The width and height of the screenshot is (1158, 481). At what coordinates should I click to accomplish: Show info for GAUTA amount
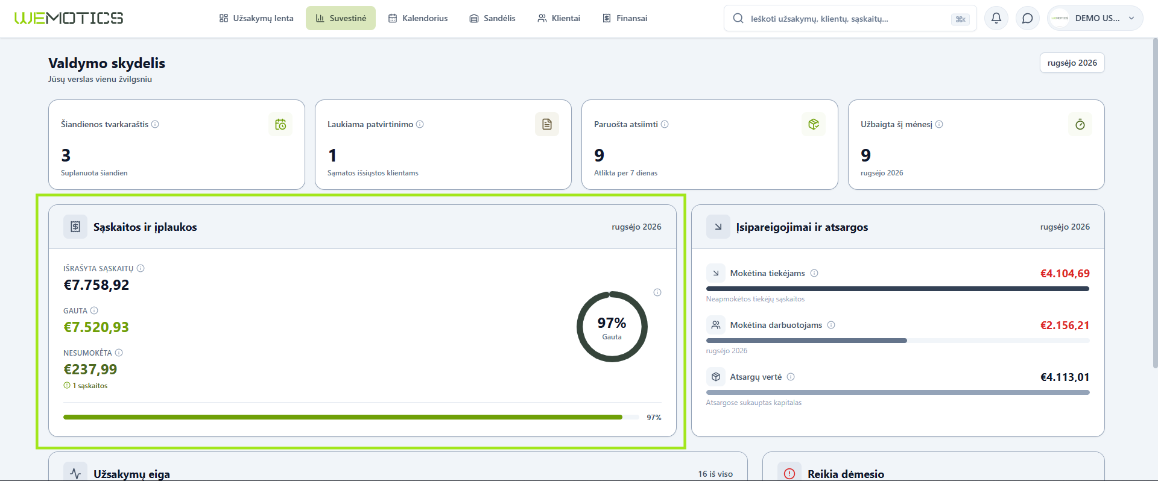(94, 310)
